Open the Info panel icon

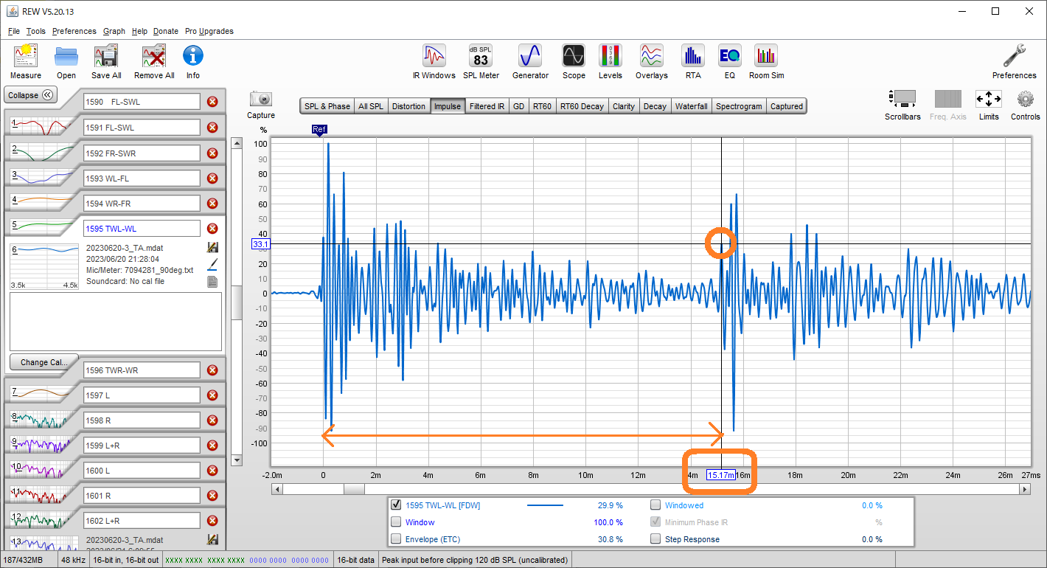click(x=193, y=56)
